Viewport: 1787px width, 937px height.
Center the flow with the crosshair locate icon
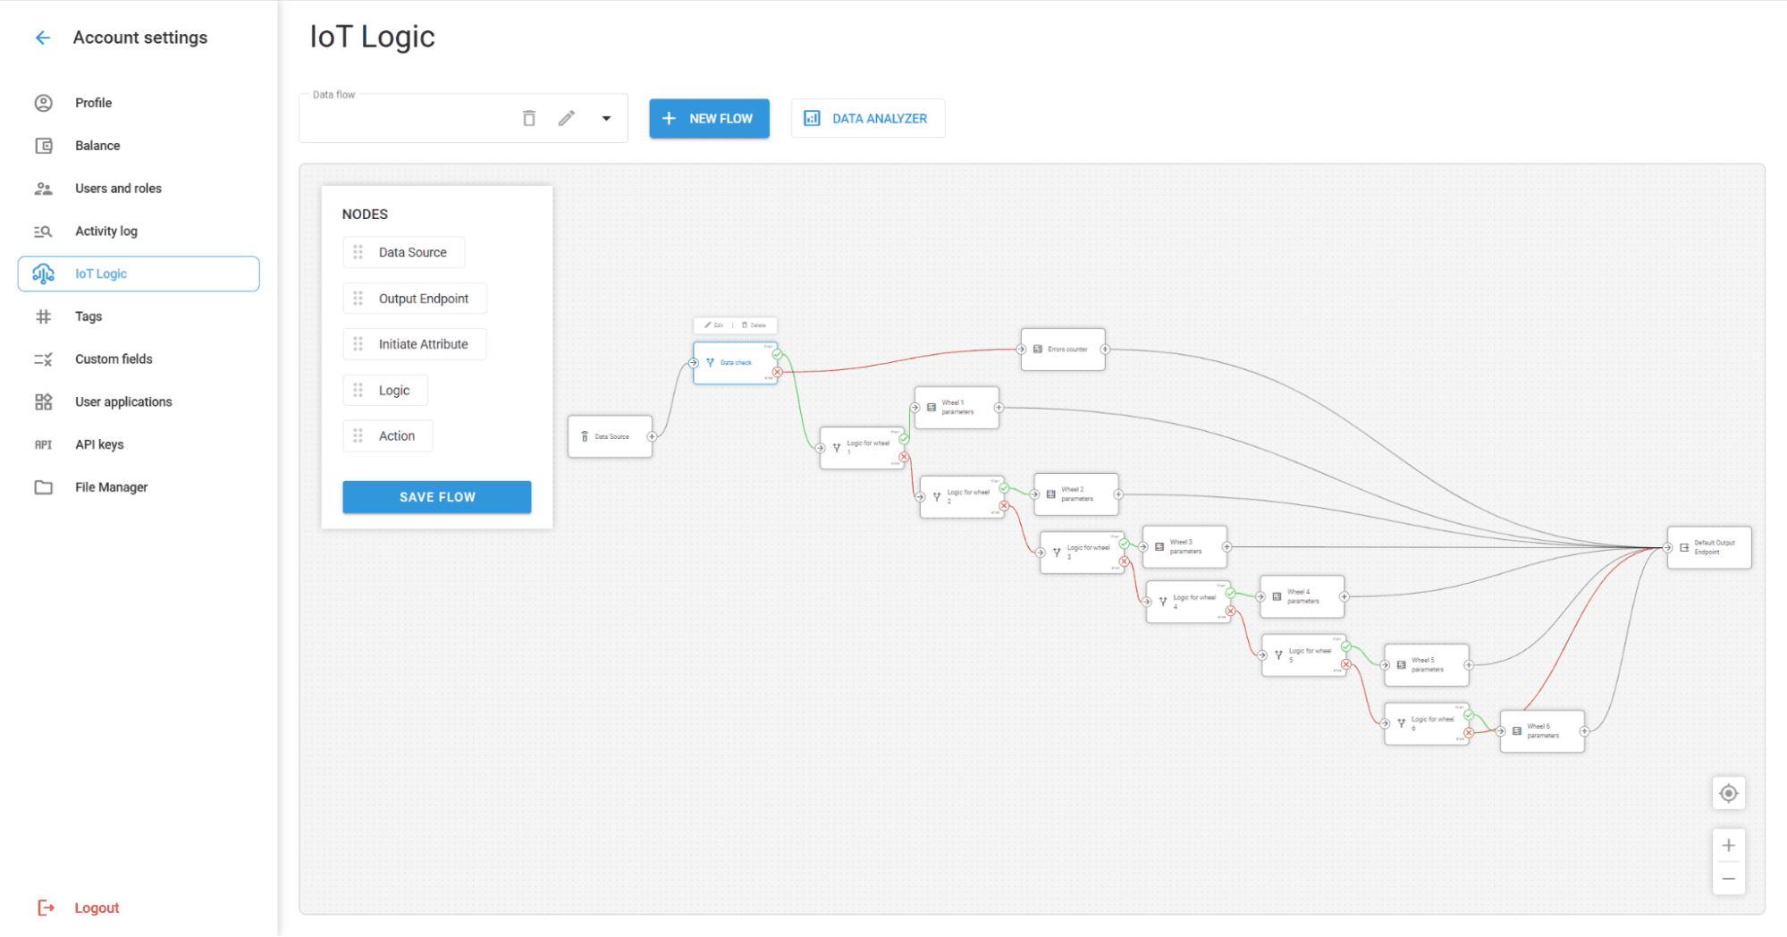(x=1728, y=793)
